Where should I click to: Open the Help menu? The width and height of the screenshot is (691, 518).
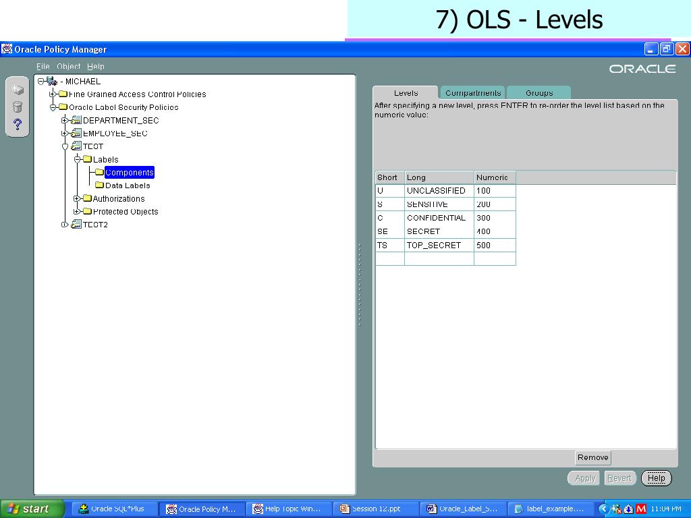[96, 67]
